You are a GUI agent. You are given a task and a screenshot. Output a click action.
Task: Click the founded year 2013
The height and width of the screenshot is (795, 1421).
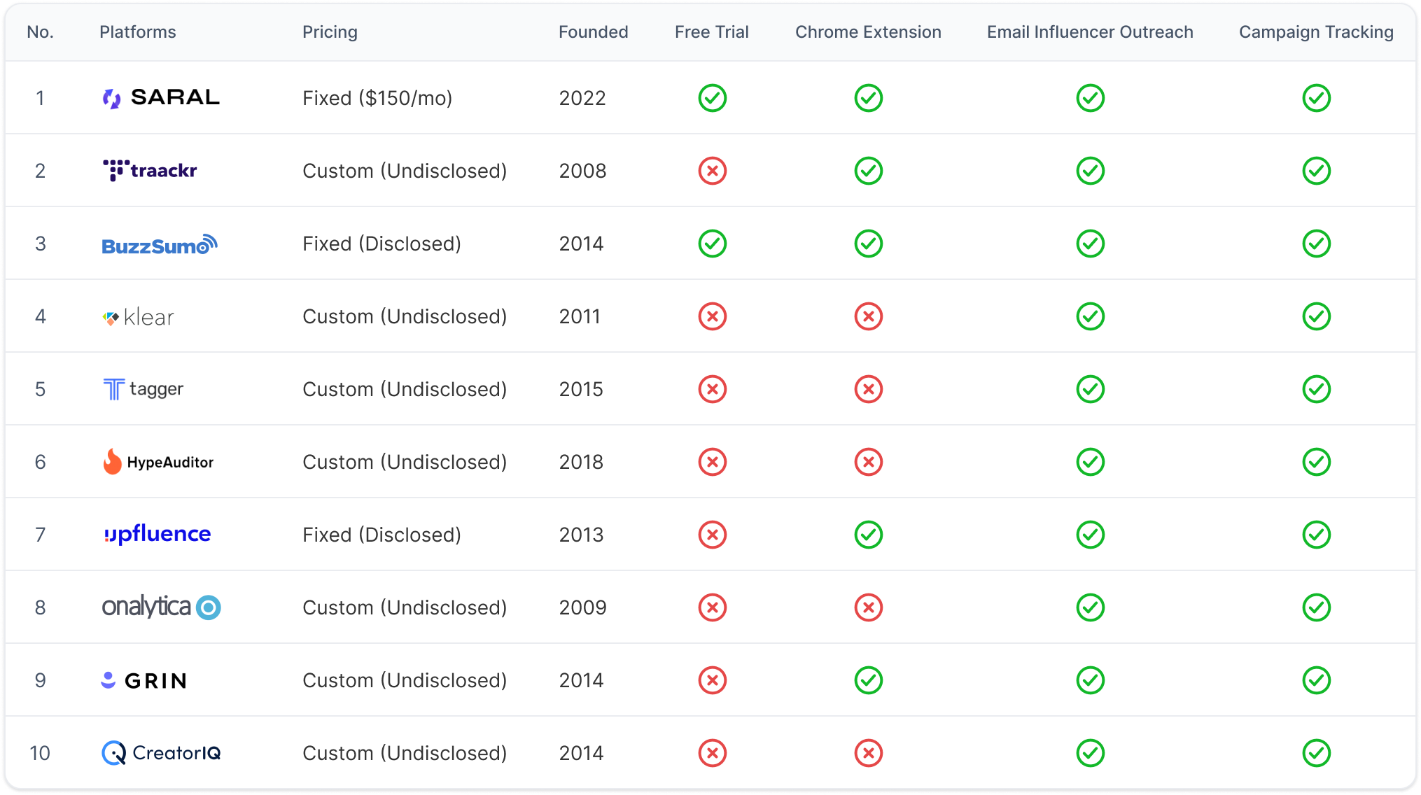581,535
